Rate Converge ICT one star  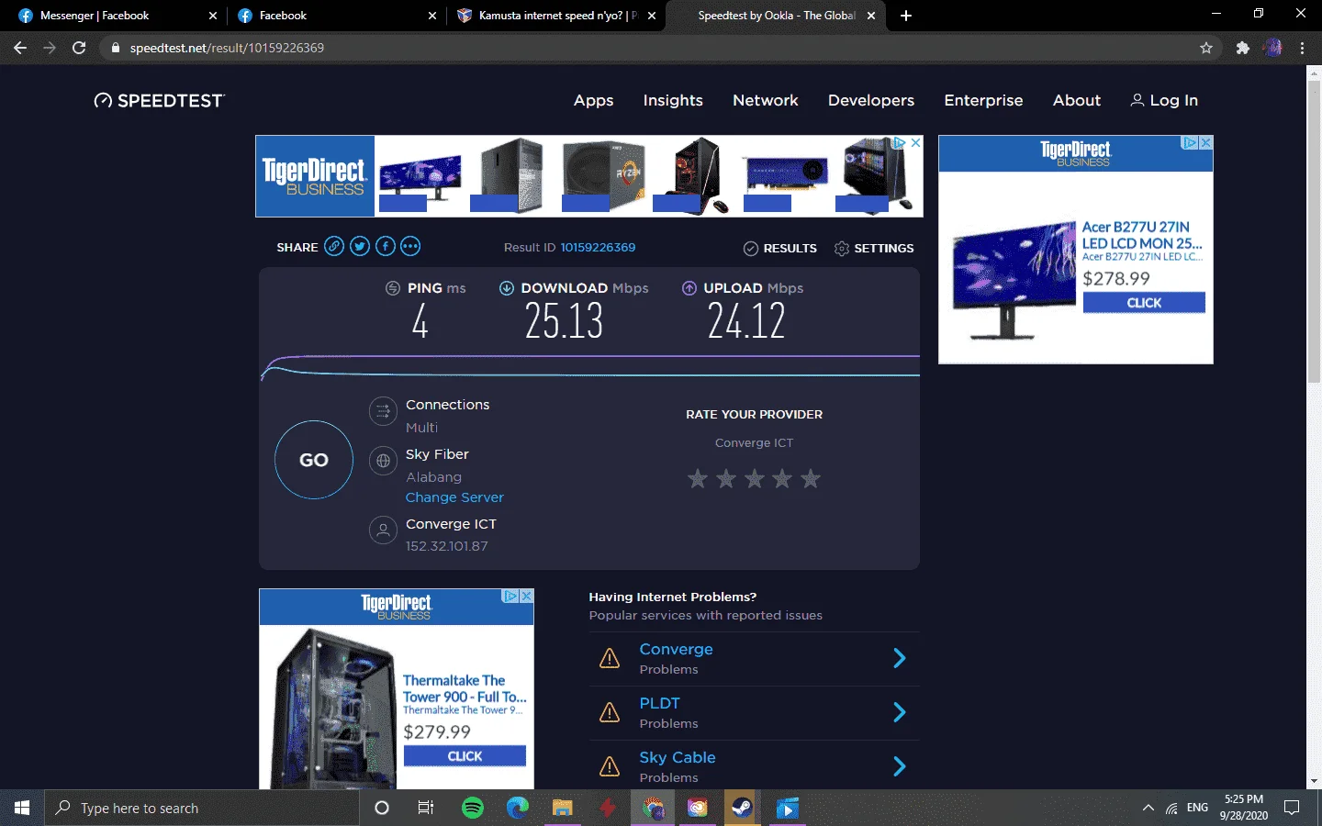click(698, 478)
